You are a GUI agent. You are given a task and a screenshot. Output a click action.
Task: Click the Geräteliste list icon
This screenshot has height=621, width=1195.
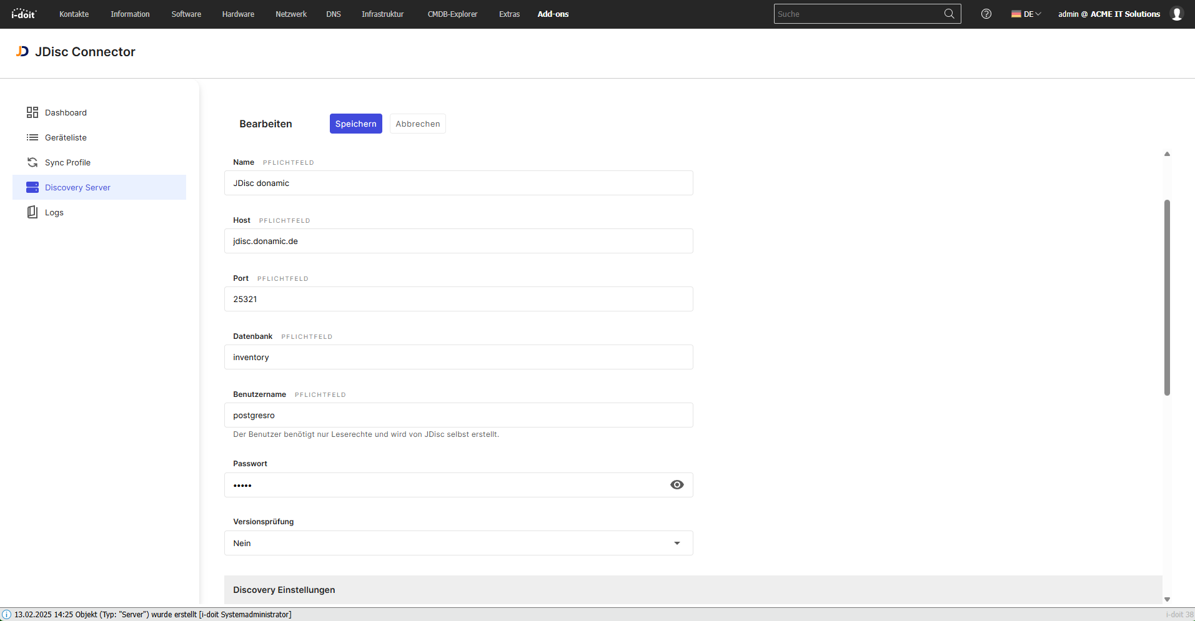click(32, 137)
